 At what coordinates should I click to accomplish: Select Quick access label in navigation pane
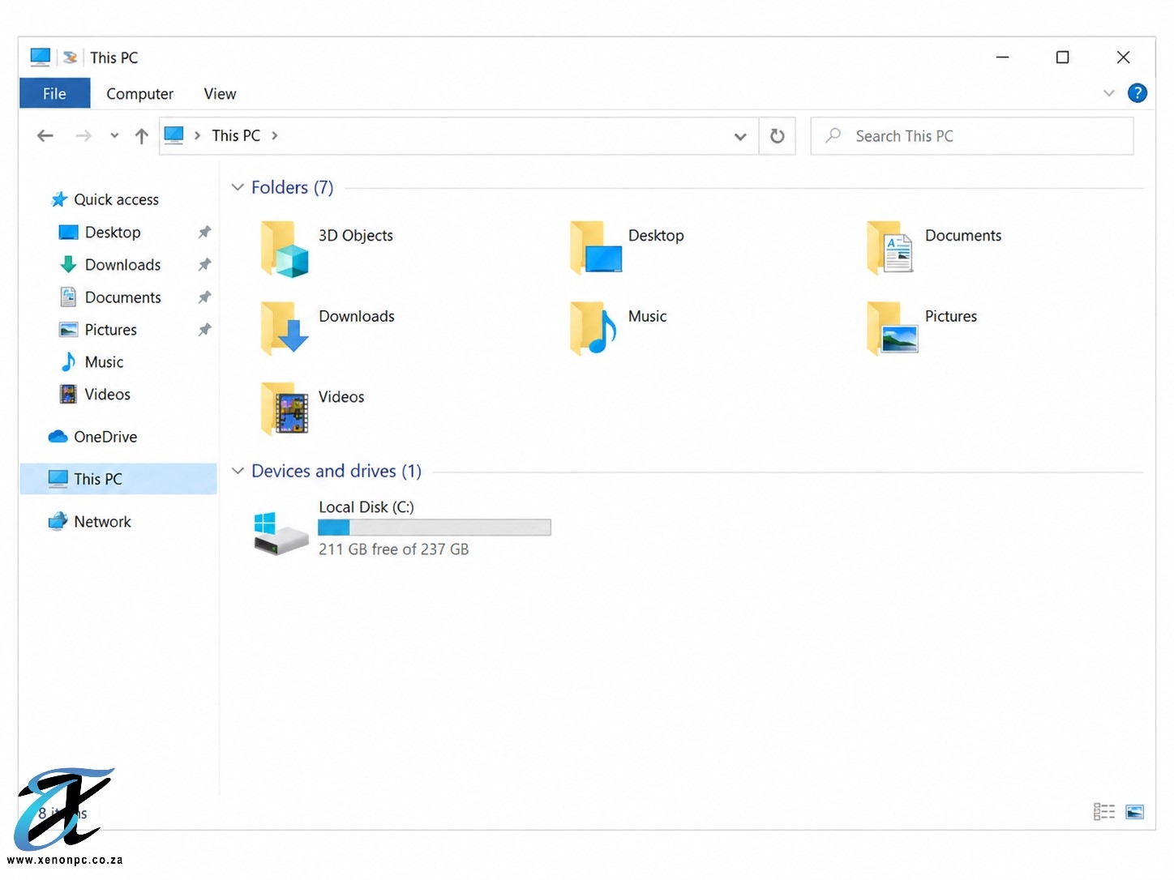[116, 199]
